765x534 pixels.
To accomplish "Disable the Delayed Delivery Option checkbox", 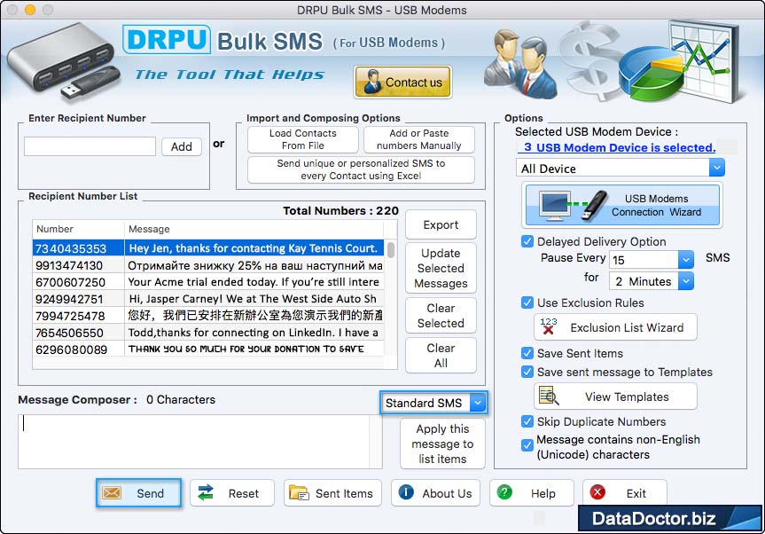I will [x=527, y=241].
